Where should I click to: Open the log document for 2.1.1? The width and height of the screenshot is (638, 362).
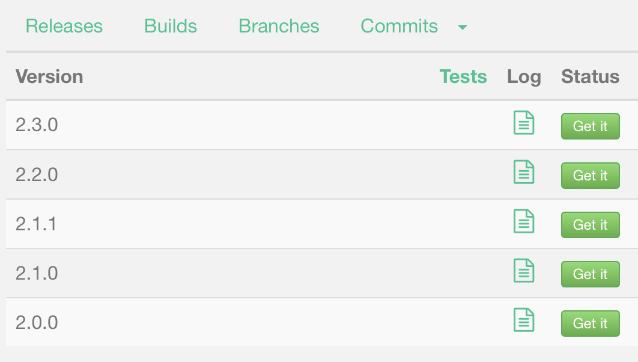[523, 221]
